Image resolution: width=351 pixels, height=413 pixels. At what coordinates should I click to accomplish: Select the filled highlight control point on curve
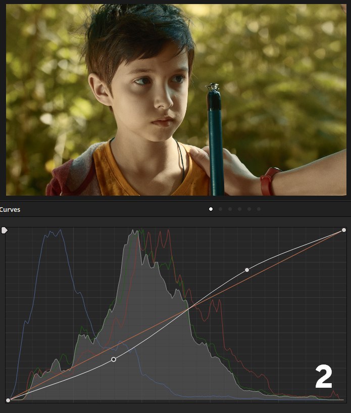247,270
